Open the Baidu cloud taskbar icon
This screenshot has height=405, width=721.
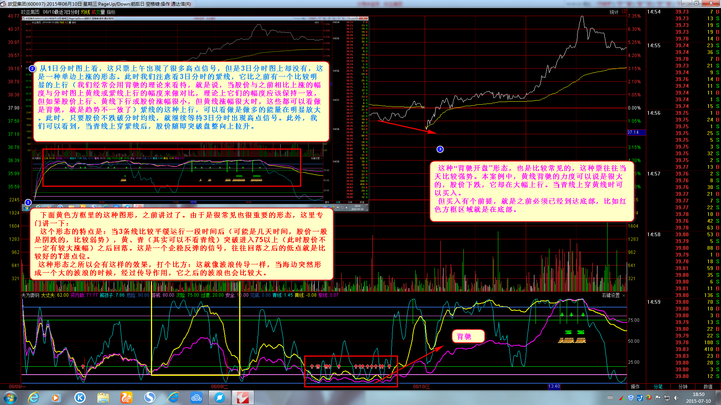tap(196, 397)
